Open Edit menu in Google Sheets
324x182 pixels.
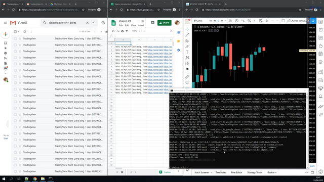127,25
